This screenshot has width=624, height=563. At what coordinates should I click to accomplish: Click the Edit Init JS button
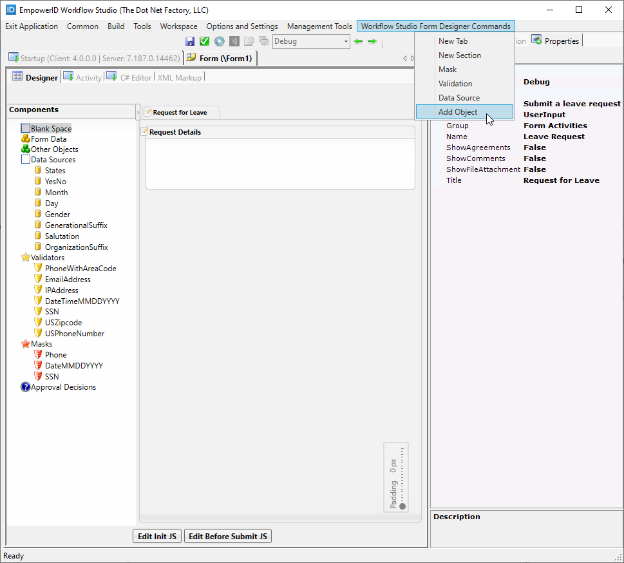coord(156,536)
